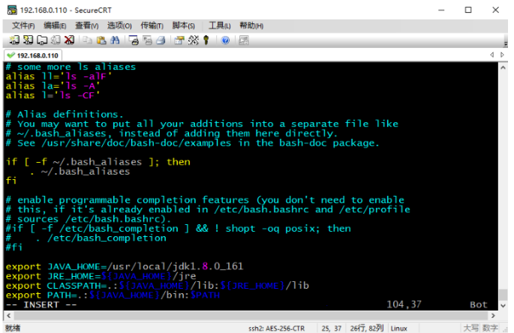This screenshot has height=333, width=514.
Task: Click the line alias la='ls -A'
Action: click(53, 85)
